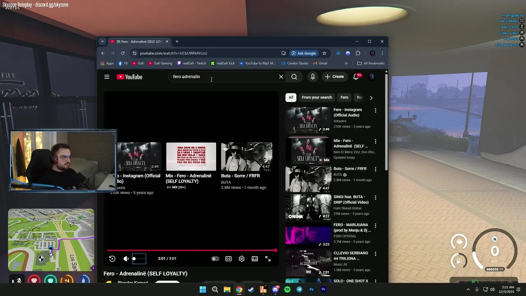Screen dimensions: 526x296
Task: Switch the player to theater mode
Action: [255, 259]
